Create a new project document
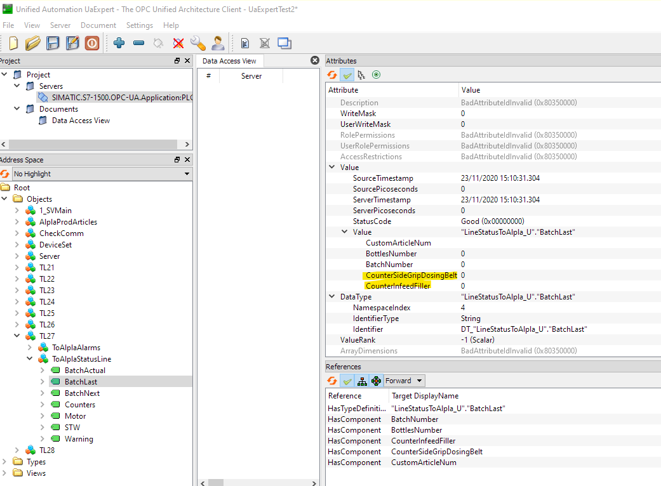661x486 pixels. click(13, 43)
